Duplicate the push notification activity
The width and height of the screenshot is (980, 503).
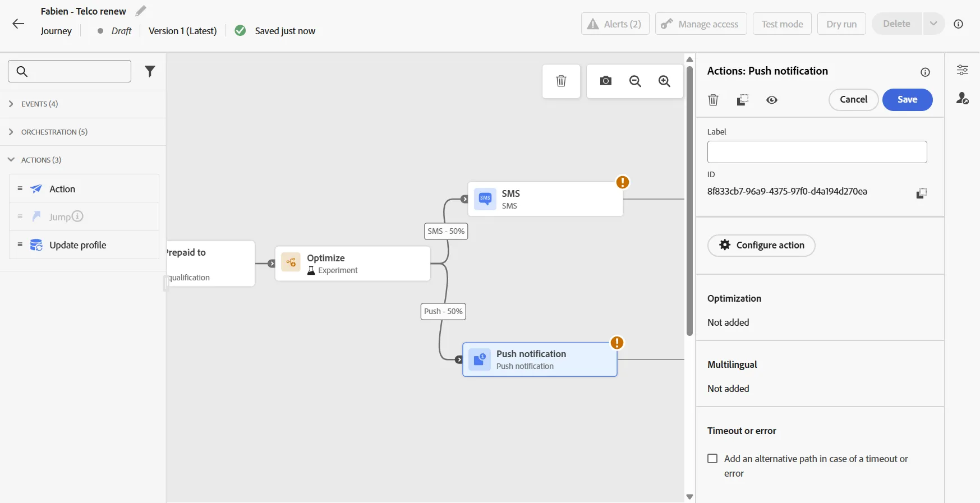coord(742,100)
